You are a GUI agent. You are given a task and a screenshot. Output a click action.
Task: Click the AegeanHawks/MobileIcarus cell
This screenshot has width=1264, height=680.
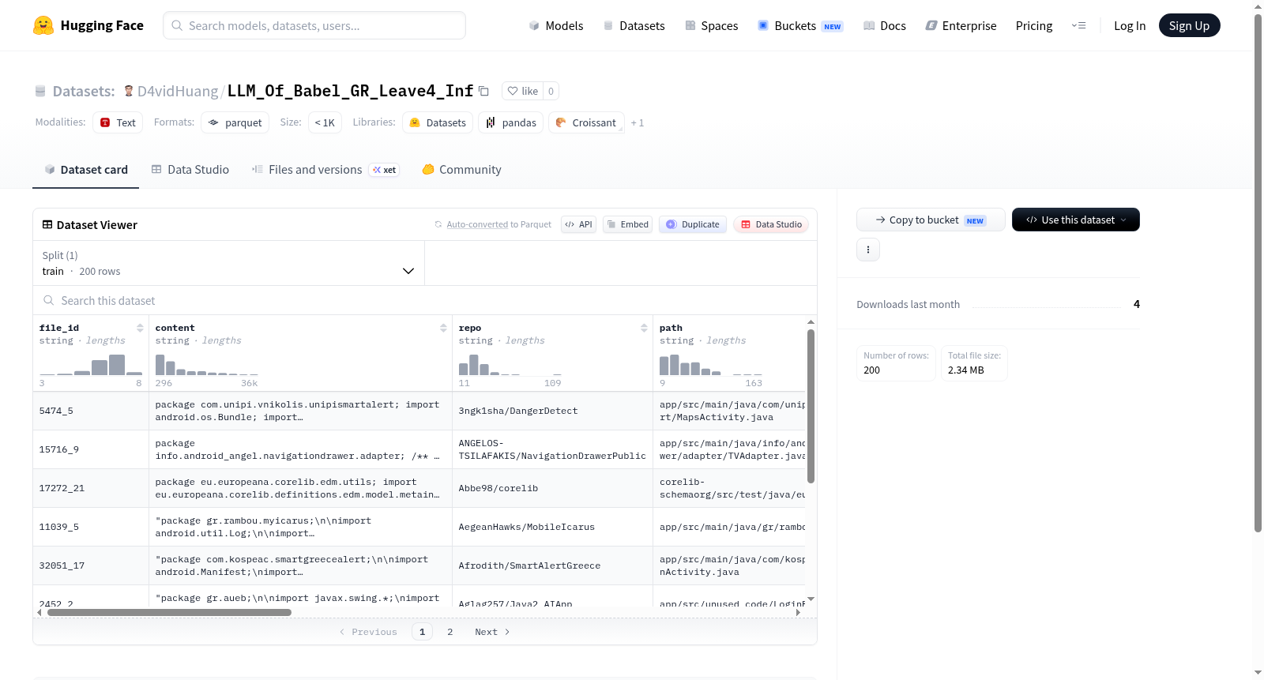pyautogui.click(x=552, y=527)
